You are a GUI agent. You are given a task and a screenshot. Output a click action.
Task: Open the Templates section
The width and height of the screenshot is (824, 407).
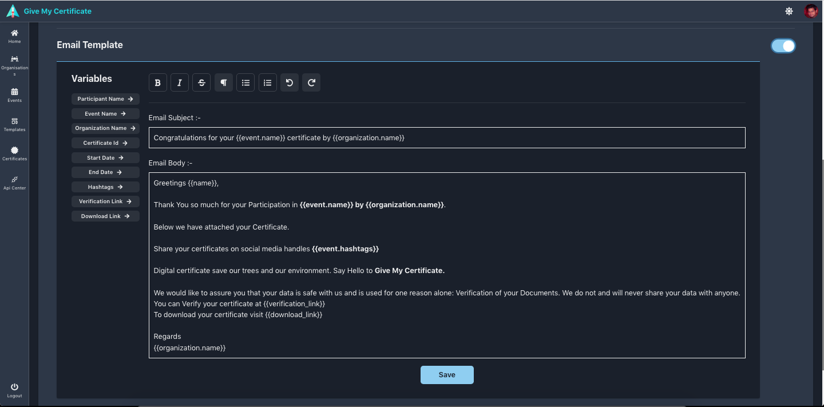coord(14,123)
